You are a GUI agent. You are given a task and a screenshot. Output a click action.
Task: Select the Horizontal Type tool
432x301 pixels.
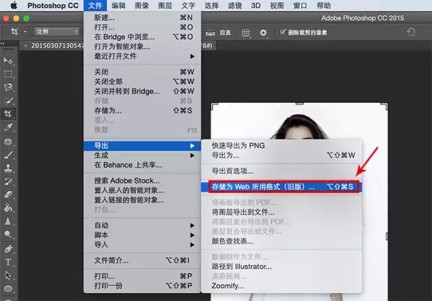coord(8,262)
